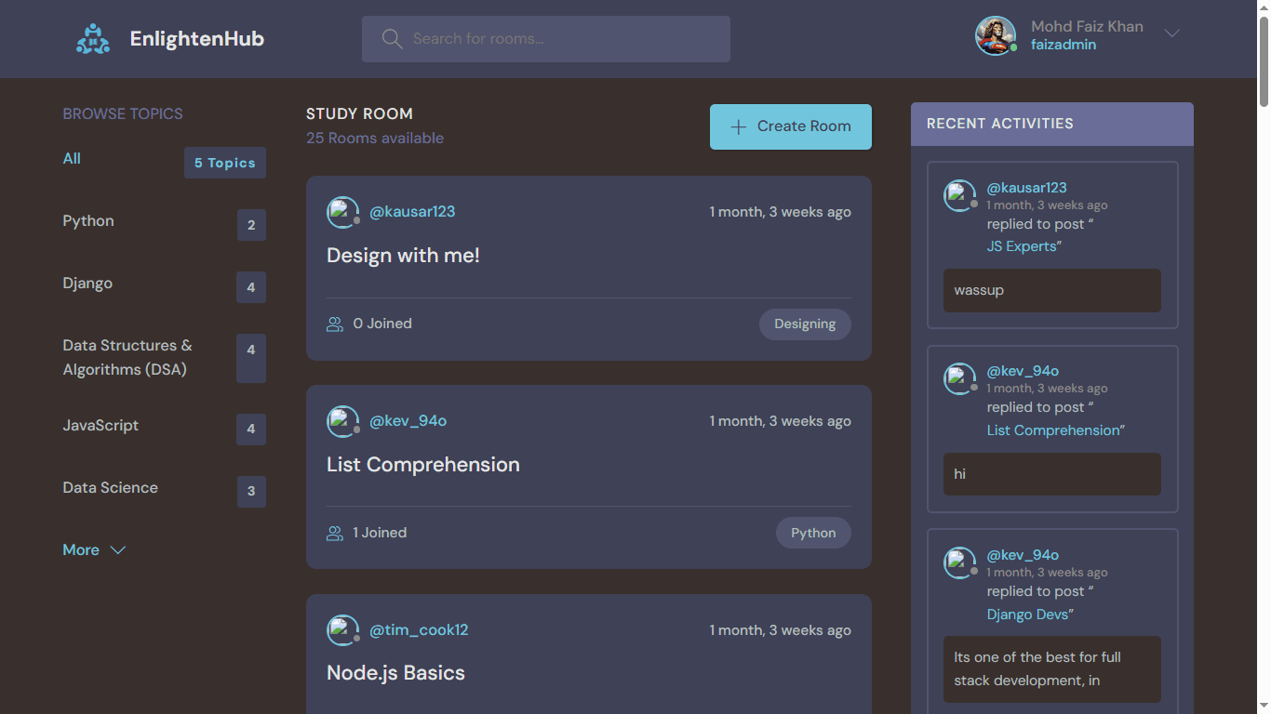Click Mohd Faiz Khan profile avatar
Image resolution: width=1271 pixels, height=714 pixels.
coord(995,35)
